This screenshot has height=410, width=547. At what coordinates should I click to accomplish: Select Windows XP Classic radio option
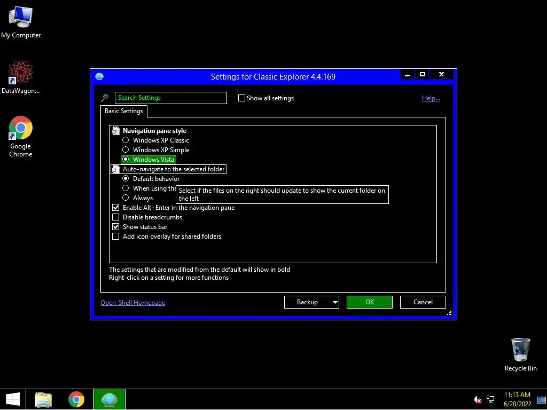coord(126,140)
